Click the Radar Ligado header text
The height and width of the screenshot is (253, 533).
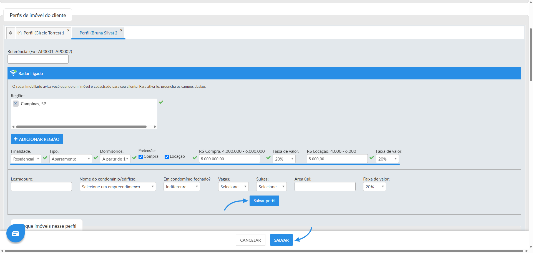coord(31,74)
